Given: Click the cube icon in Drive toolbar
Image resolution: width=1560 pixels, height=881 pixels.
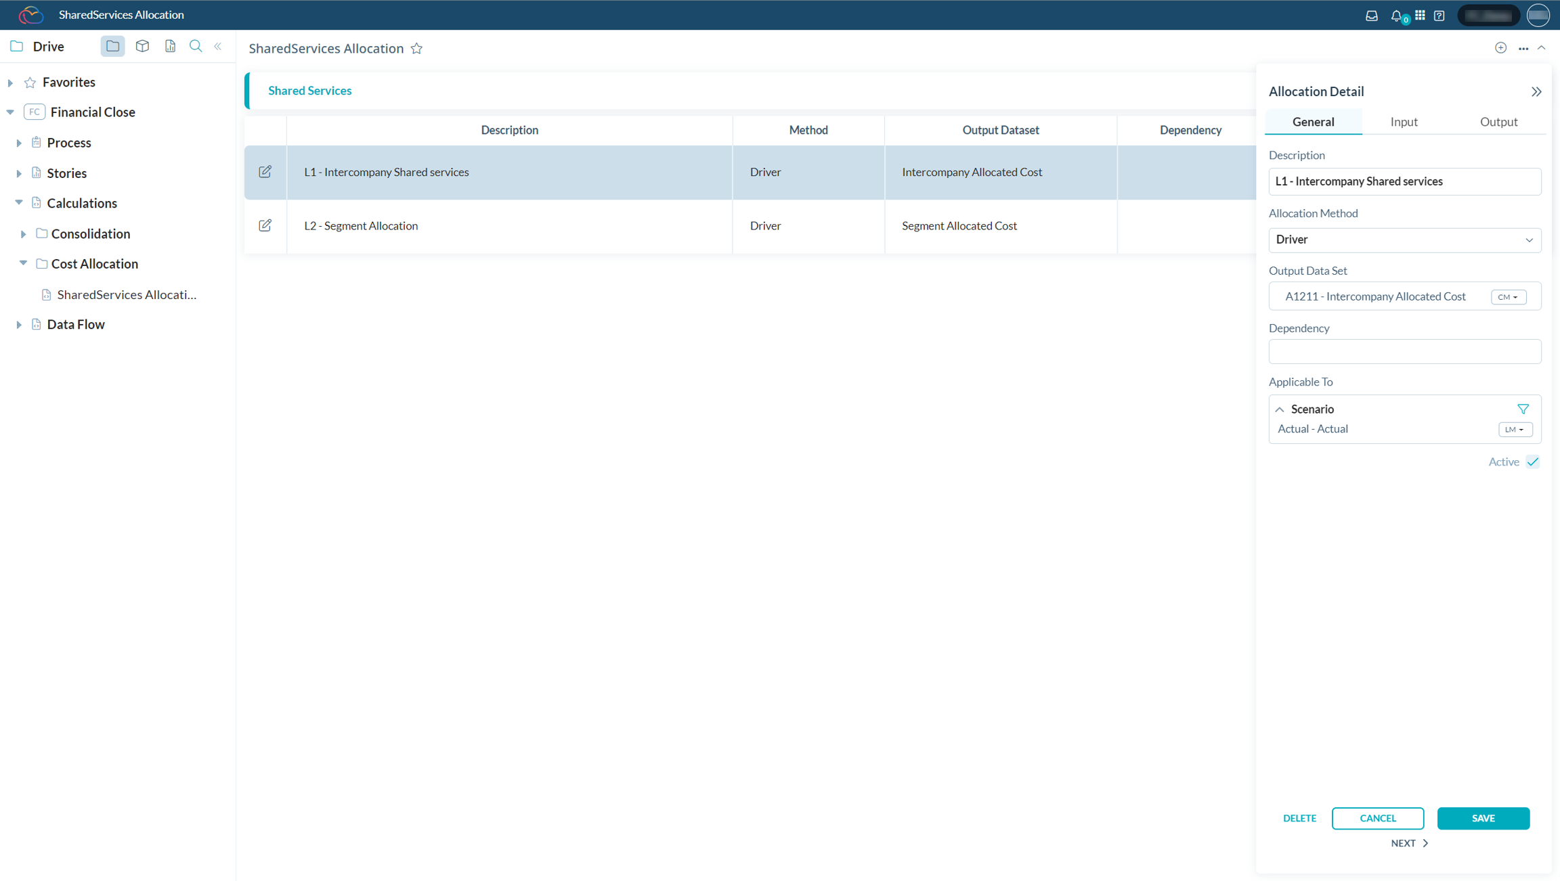Looking at the screenshot, I should (142, 46).
